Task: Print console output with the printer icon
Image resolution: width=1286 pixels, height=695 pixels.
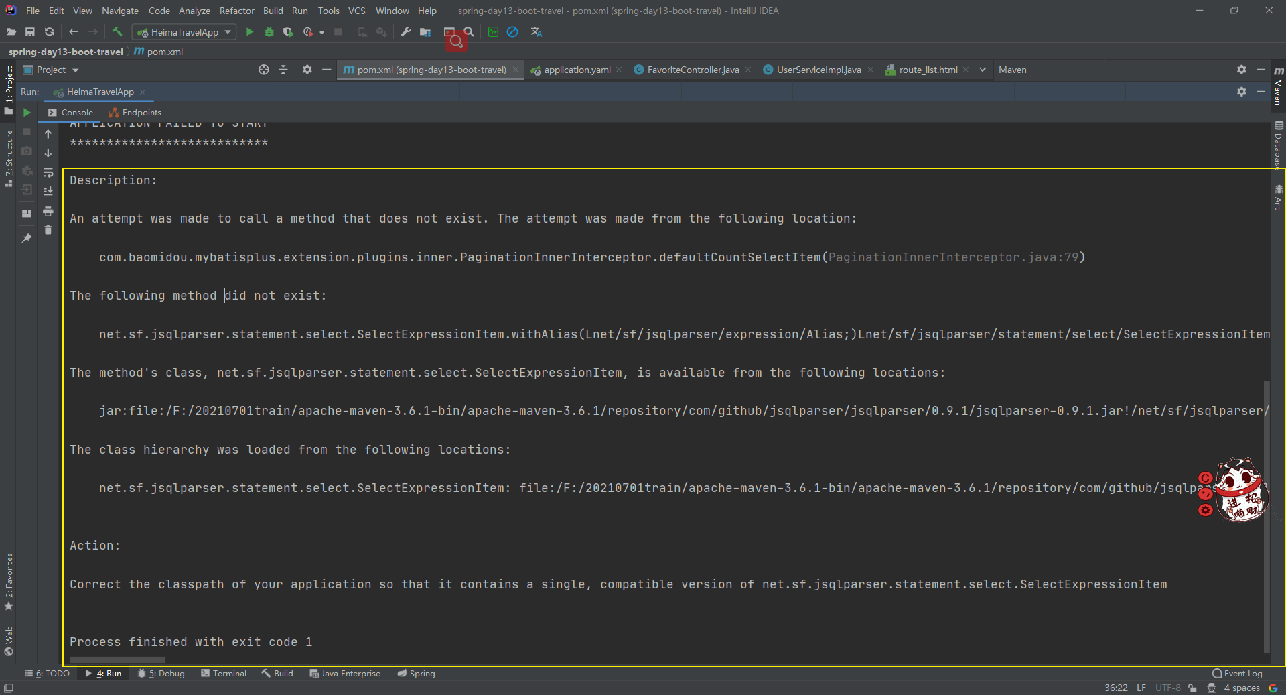Action: point(48,211)
